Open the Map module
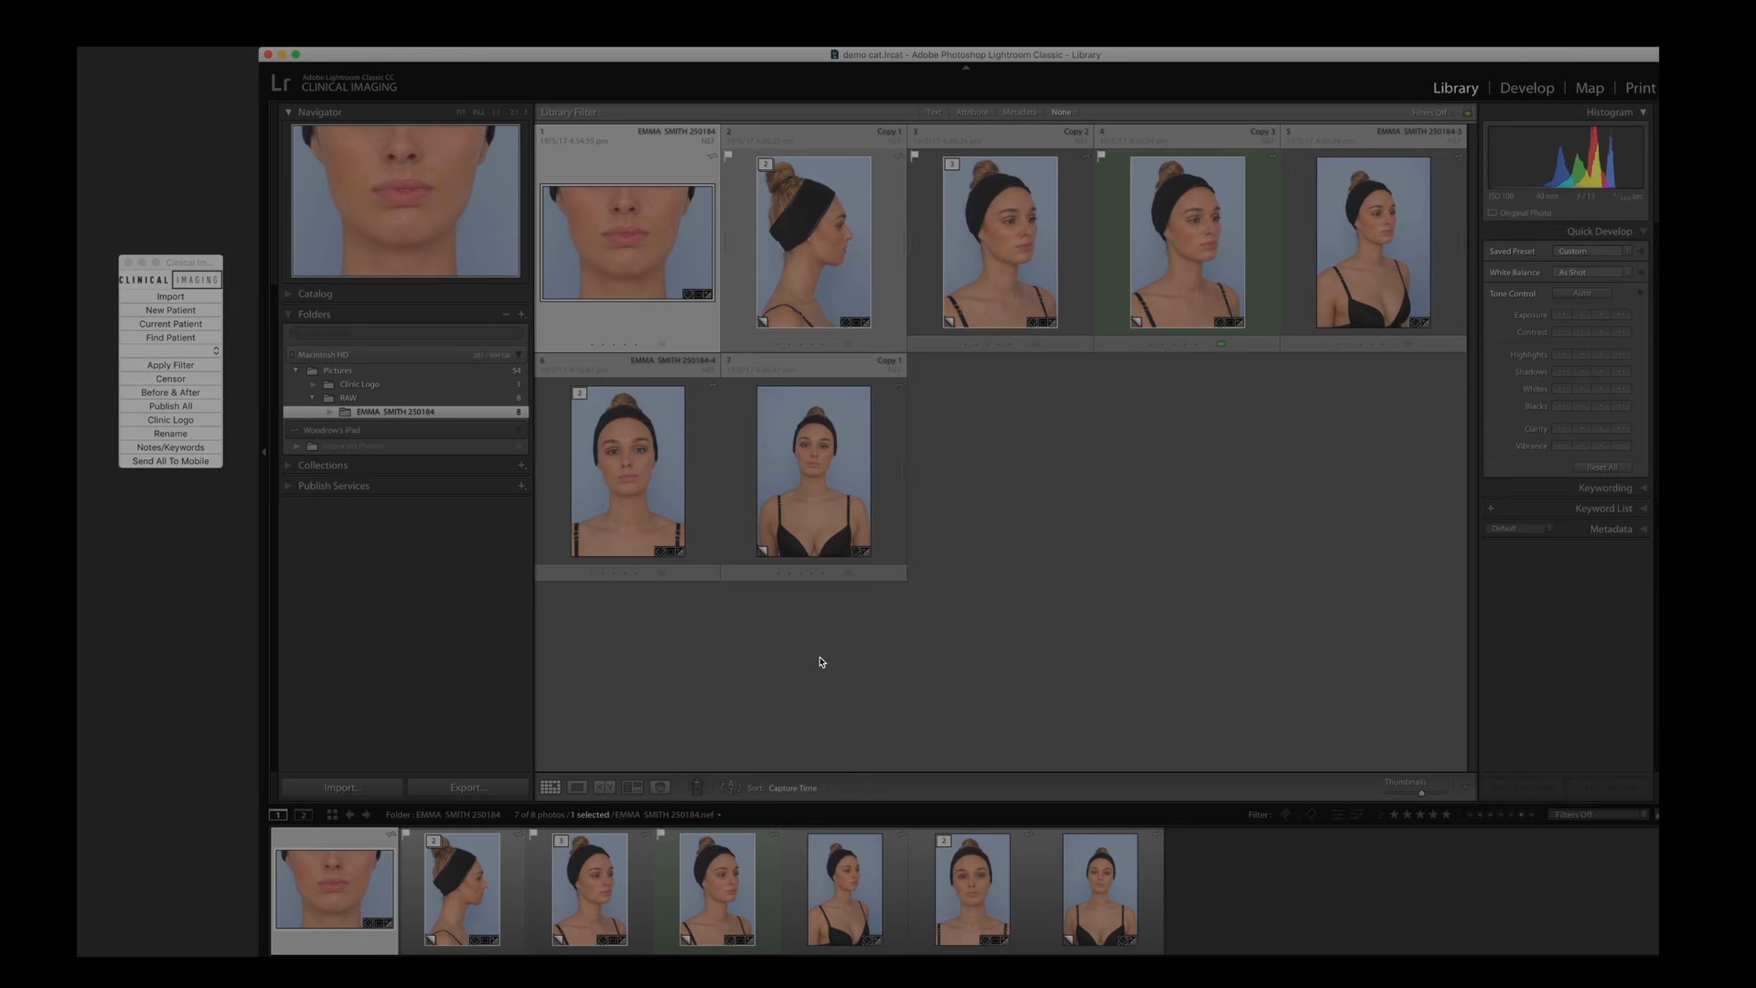 point(1590,88)
